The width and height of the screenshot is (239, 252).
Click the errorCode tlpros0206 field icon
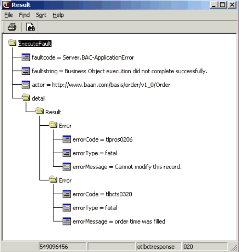66,139
